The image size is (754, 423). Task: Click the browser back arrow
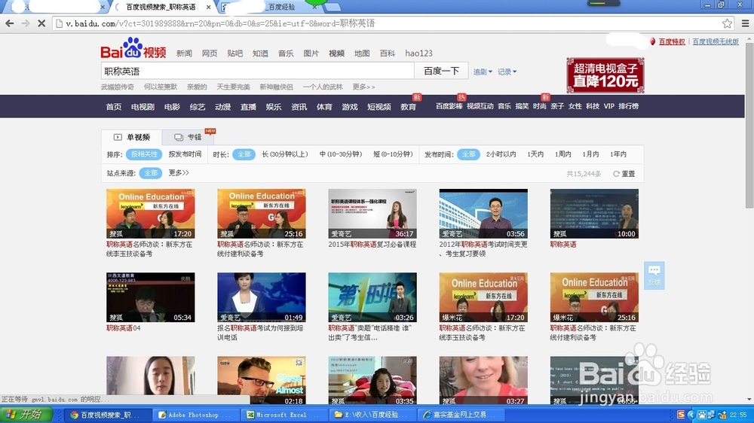point(9,23)
